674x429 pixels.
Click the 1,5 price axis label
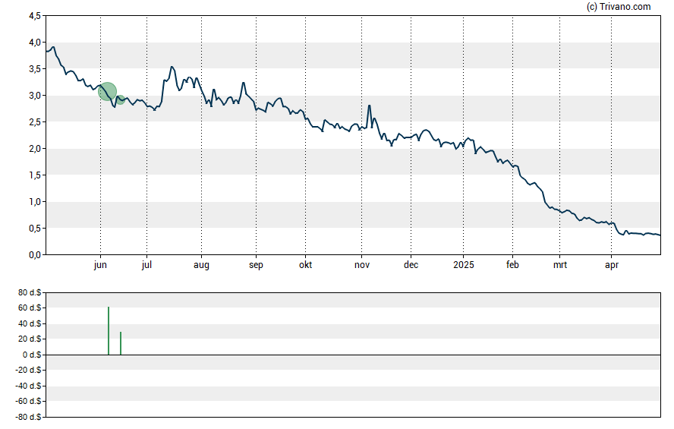(35, 175)
